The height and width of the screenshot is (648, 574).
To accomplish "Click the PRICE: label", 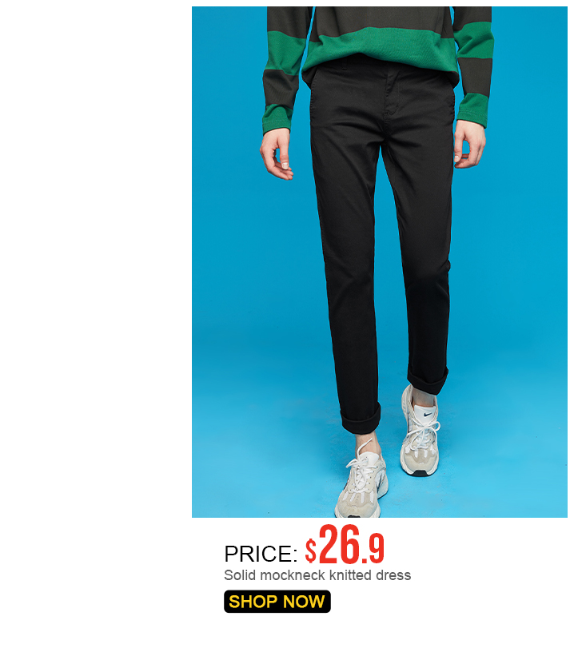I will (x=261, y=554).
